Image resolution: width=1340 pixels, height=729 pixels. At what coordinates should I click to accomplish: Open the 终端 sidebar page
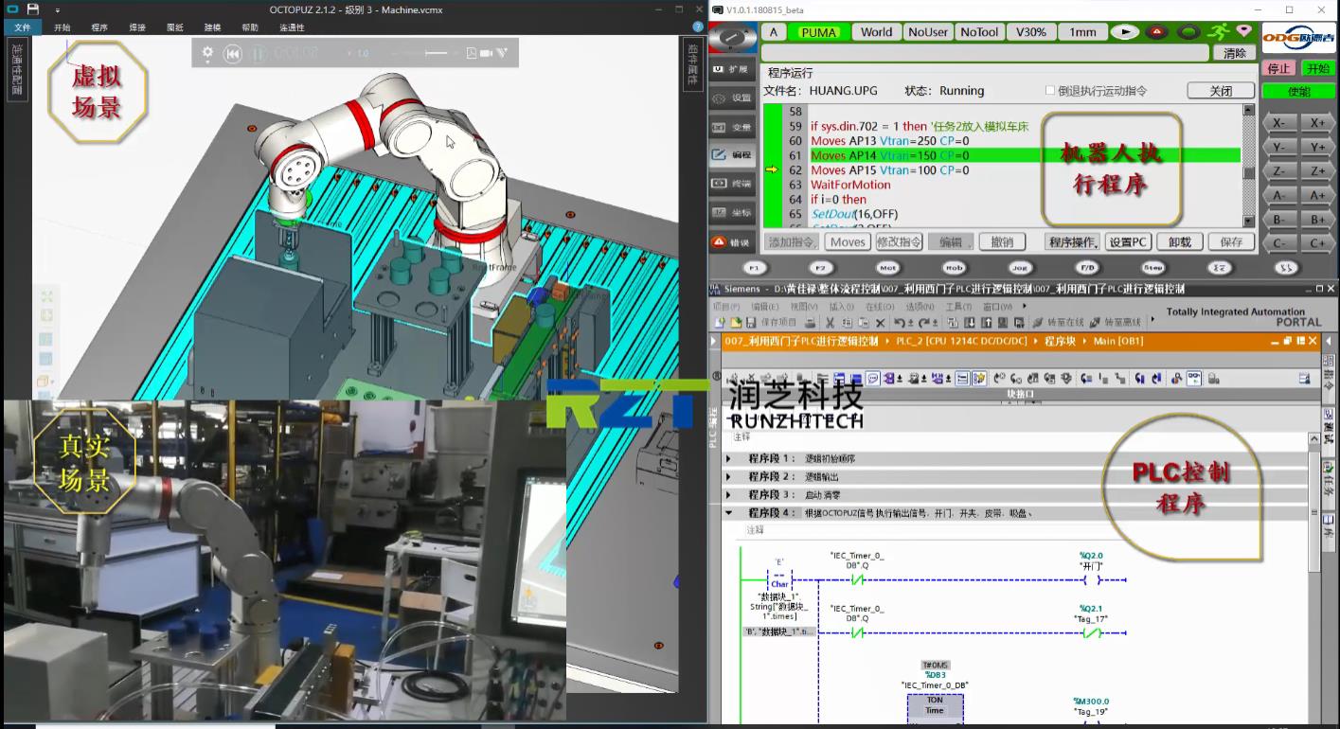coord(731,184)
